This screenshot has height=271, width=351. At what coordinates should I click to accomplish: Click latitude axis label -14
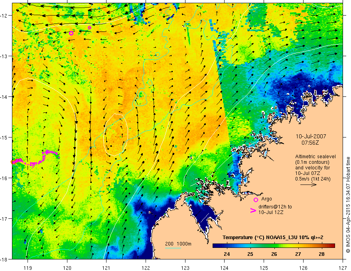(x=4, y=97)
